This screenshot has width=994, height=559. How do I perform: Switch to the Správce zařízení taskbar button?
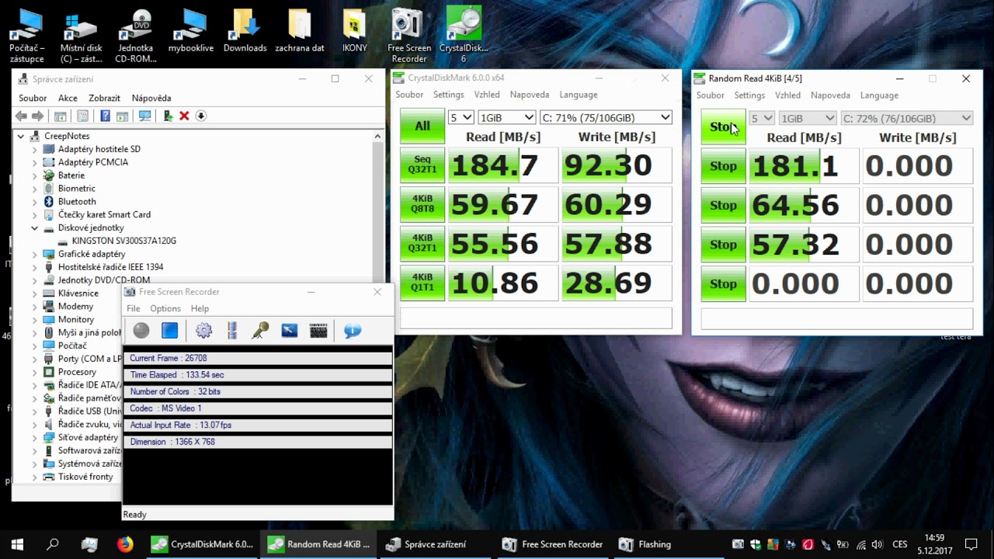[436, 544]
